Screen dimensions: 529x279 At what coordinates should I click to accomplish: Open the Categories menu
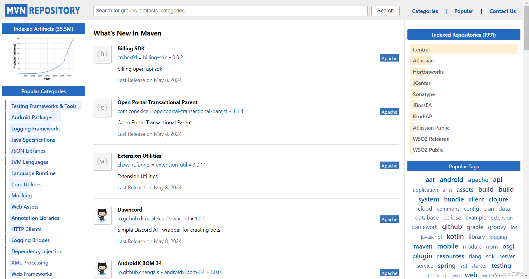click(x=425, y=11)
